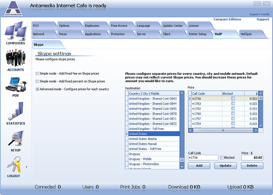Select United Kingdom - Shared Cost-0870 row
The width and height of the screenshot is (273, 195).
click(x=154, y=114)
